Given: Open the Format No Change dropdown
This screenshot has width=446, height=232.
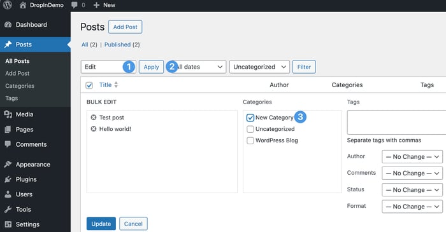Looking at the screenshot, I should (412, 207).
